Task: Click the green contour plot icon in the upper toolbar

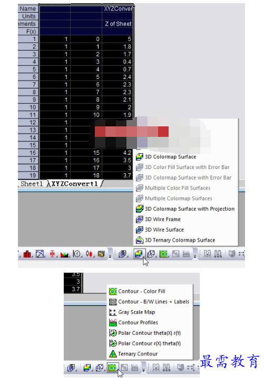Action: pyautogui.click(x=163, y=254)
